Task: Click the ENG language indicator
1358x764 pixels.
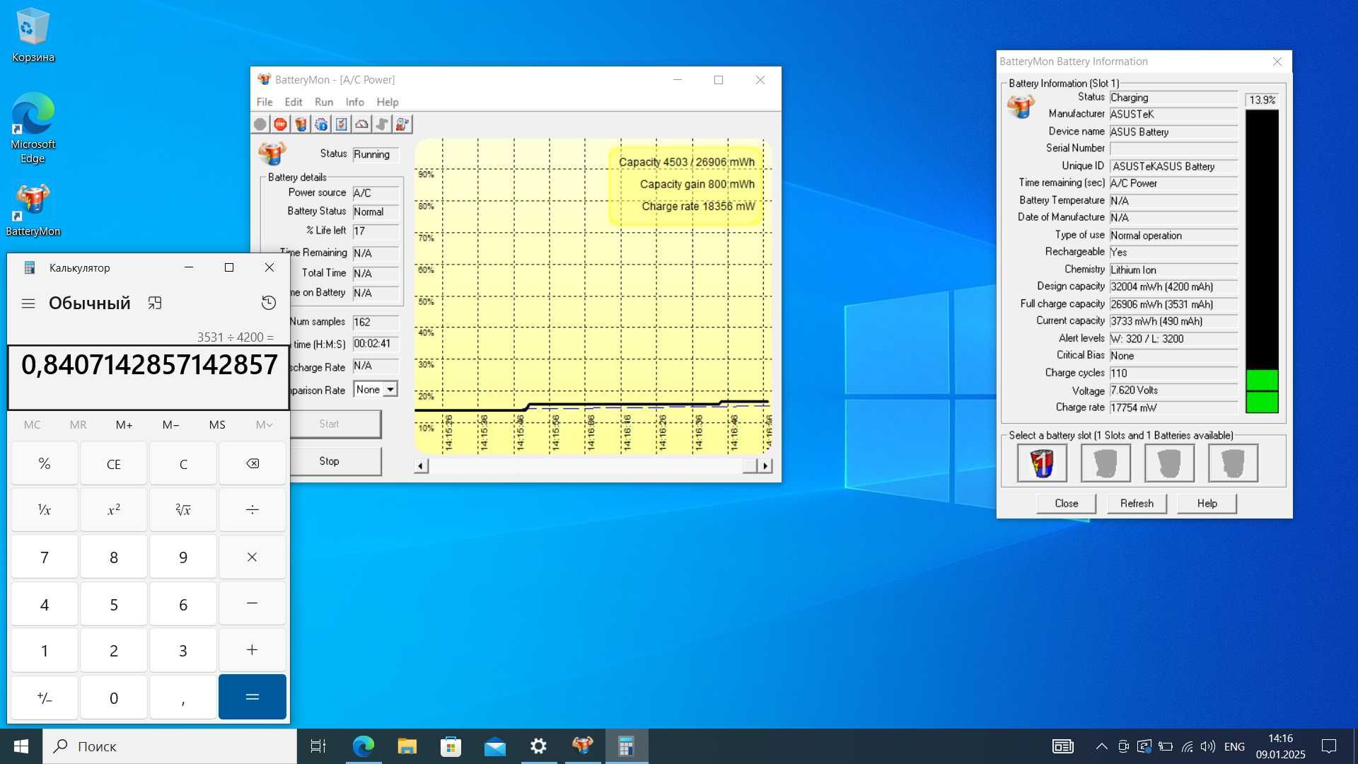Action: (x=1234, y=746)
